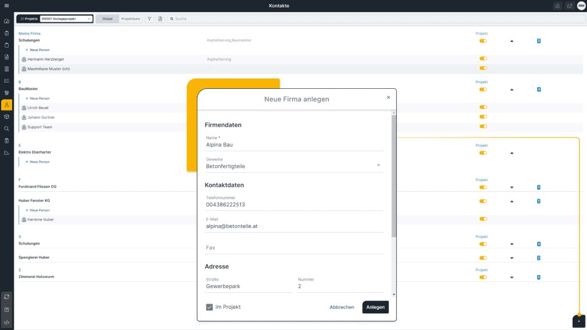
Task: Click Abbrechen to cancel the dialog
Action: 342,307
